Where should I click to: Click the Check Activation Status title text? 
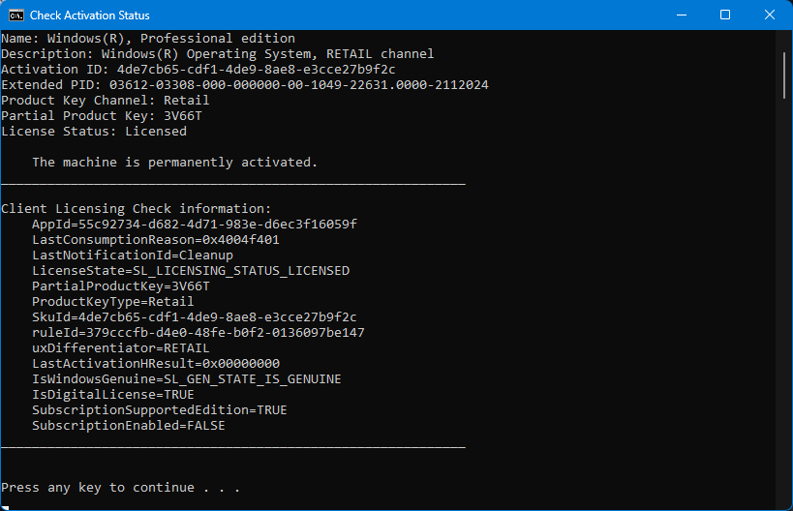(89, 15)
